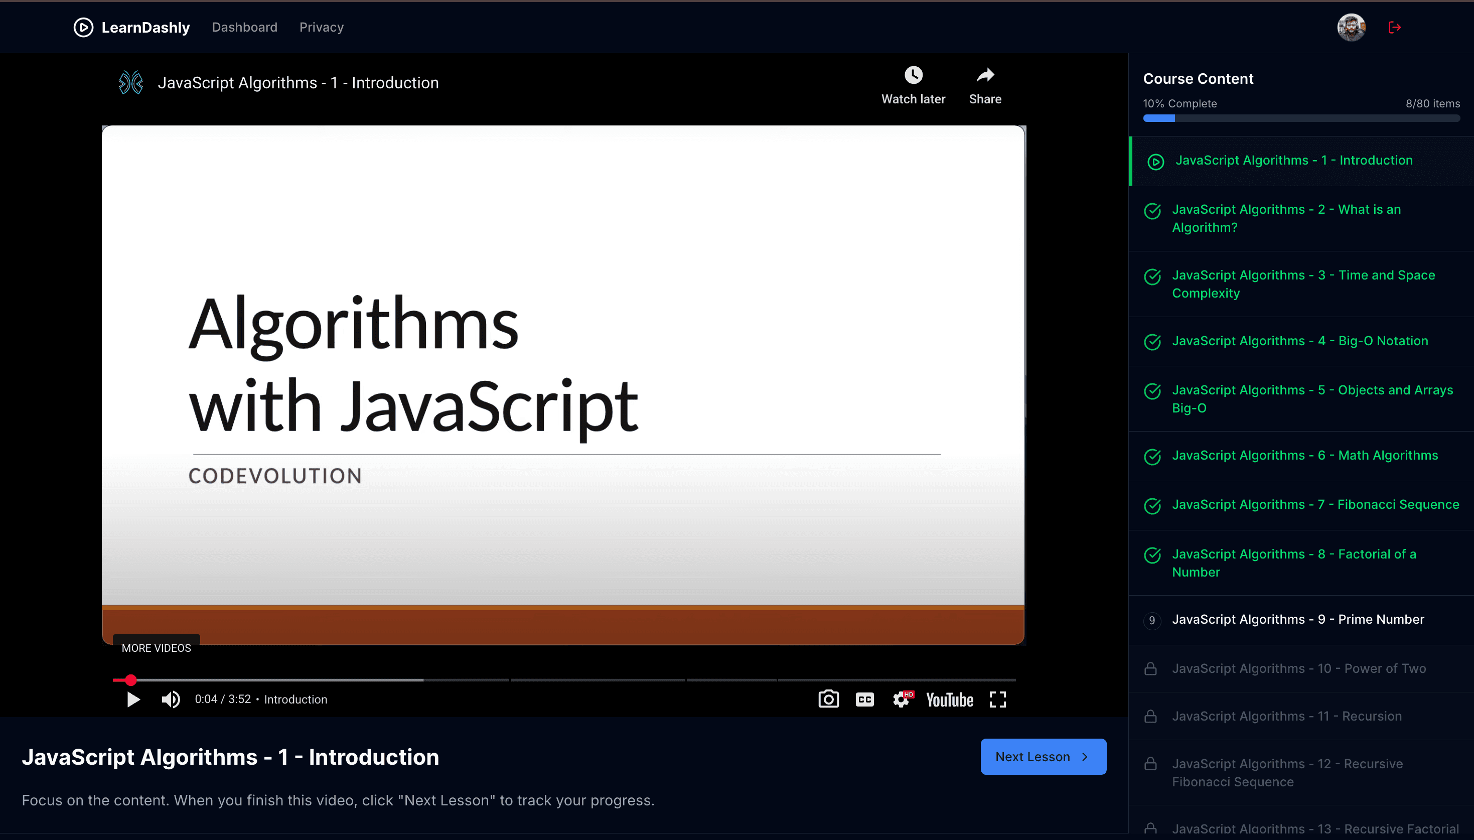The height and width of the screenshot is (840, 1474).
Task: Click the YouTube logo in the player controls
Action: pyautogui.click(x=949, y=699)
